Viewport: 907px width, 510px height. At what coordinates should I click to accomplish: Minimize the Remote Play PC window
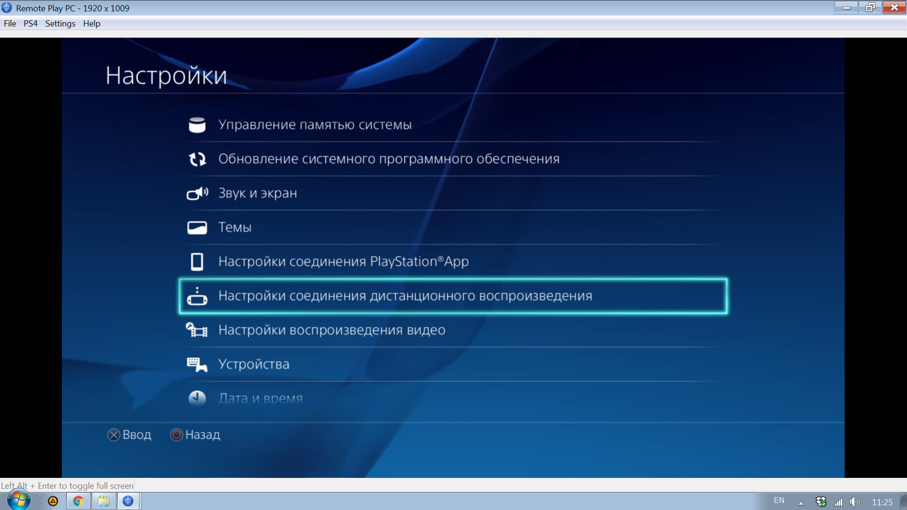coord(846,8)
